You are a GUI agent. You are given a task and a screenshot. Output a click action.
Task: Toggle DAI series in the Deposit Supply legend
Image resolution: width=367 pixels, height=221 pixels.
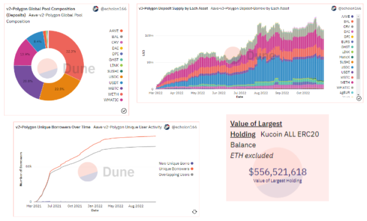[349, 32]
